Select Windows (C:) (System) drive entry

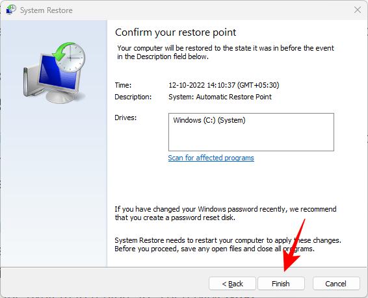point(209,120)
